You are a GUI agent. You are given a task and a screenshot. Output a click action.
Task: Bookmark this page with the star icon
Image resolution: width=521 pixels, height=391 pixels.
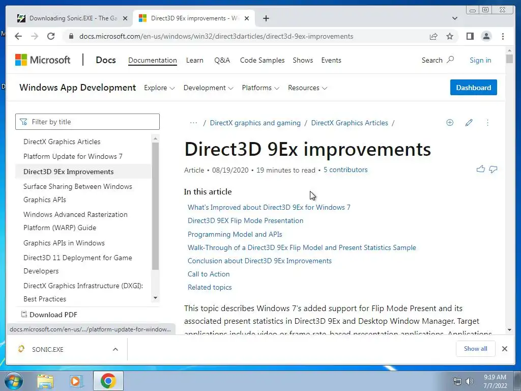450,36
